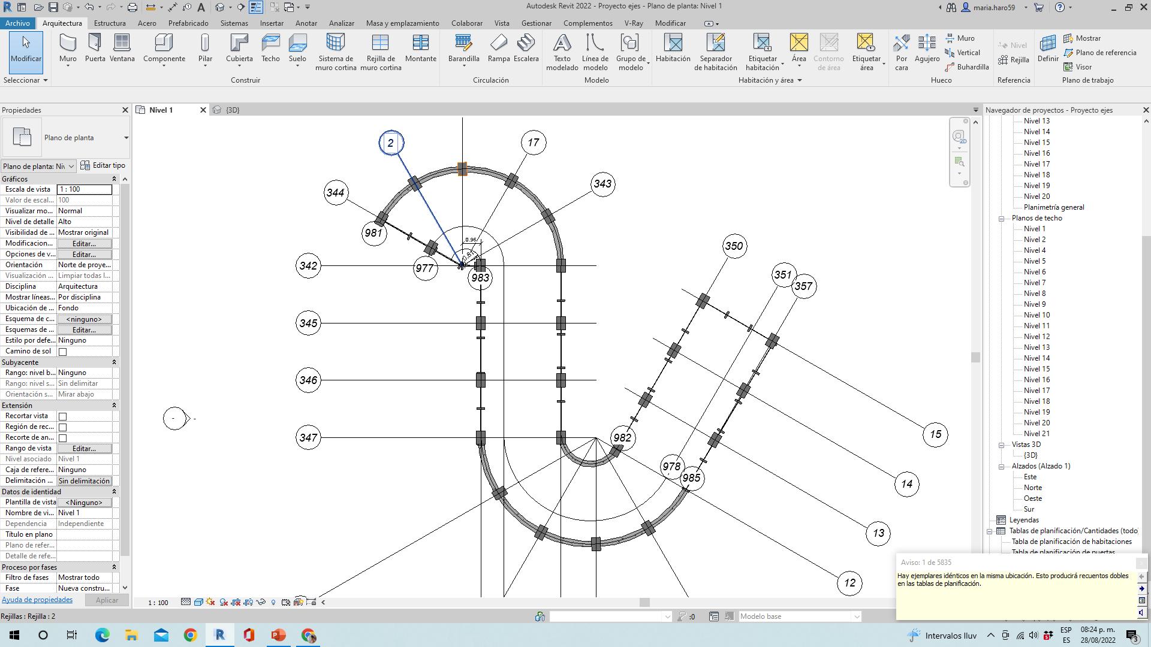Toggle the Recortar vista checkbox

tap(62, 416)
